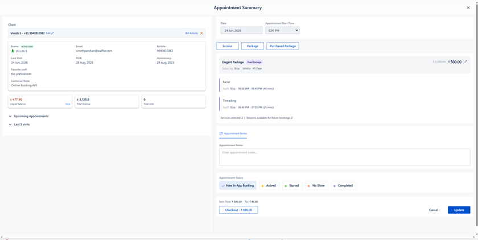
Task: Select the Facial service row
Action: pos(344,85)
